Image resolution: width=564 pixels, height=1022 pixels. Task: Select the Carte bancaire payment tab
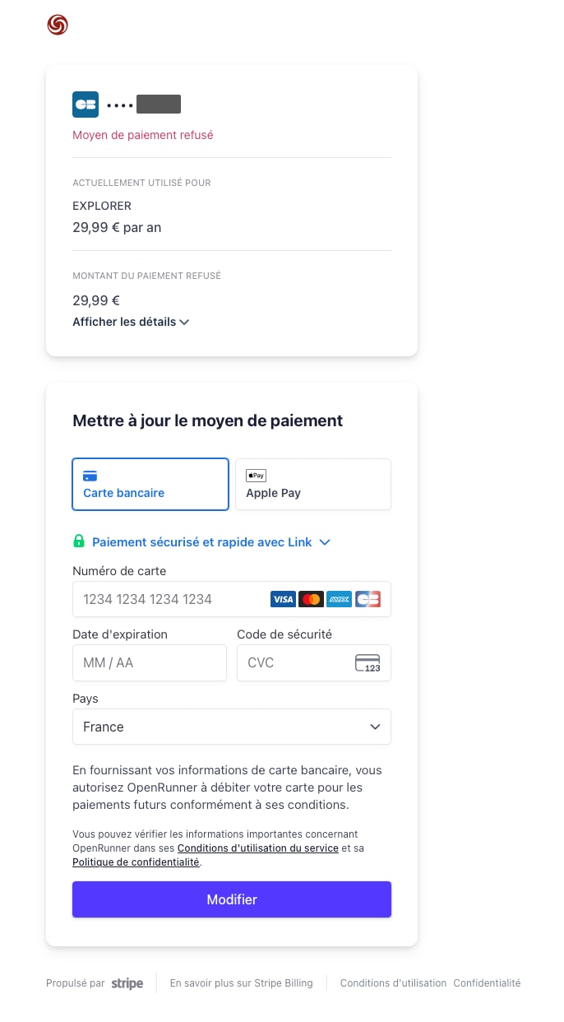coord(150,485)
